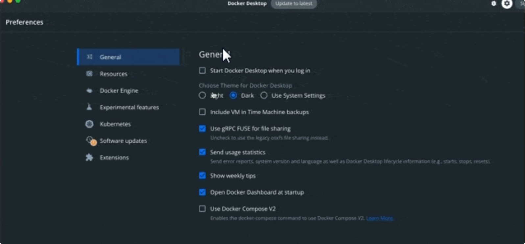
Task: Open the troubleshoot bug icon in the header
Action: 493,4
